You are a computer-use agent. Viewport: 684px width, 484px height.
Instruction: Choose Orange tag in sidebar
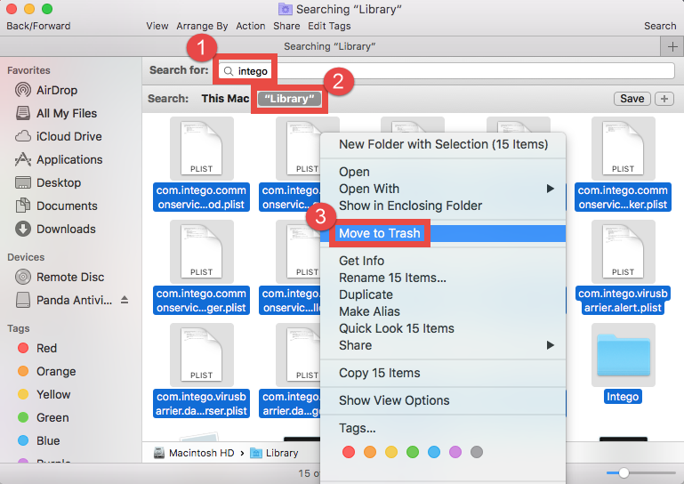pyautogui.click(x=46, y=371)
